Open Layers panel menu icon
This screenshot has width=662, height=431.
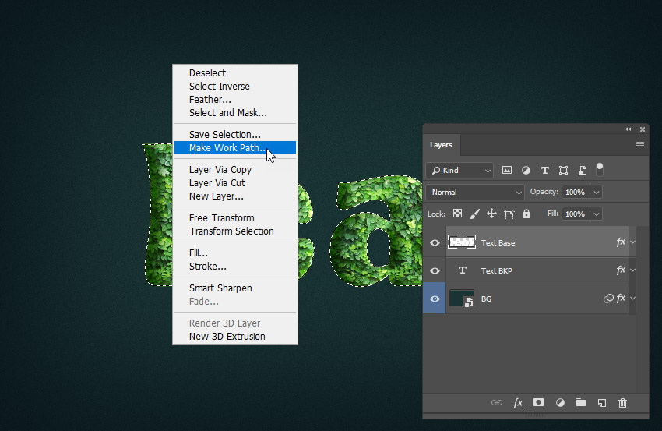(640, 144)
